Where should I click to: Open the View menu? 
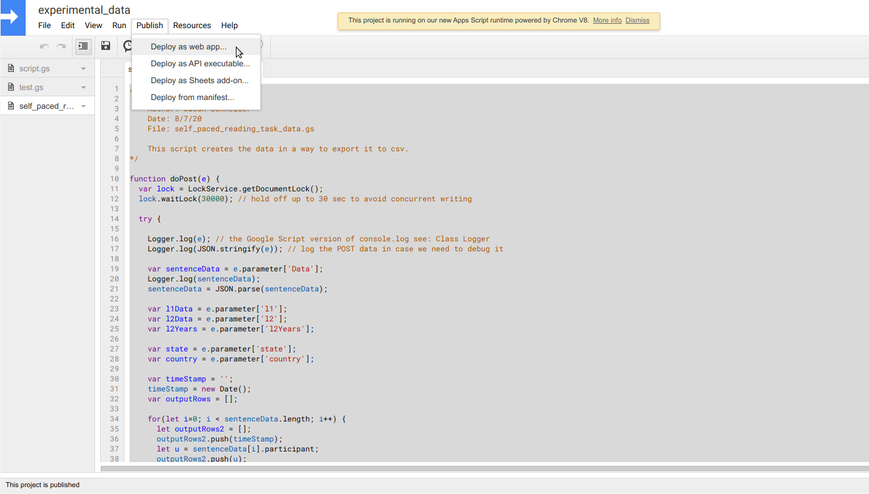(x=93, y=26)
